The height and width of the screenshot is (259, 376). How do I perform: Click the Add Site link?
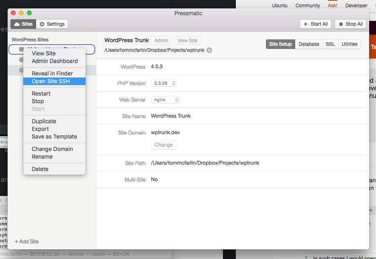27,241
